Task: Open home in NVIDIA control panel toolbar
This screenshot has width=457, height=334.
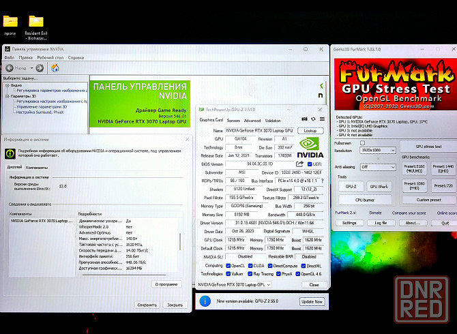Action: pyautogui.click(x=55, y=68)
